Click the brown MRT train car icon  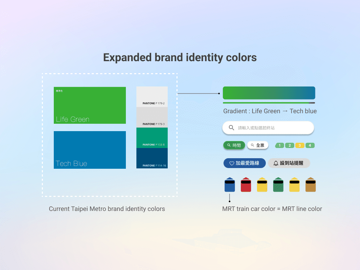(311, 185)
